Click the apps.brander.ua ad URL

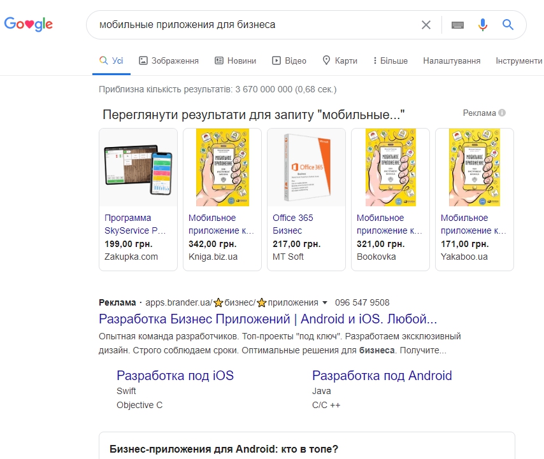232,302
